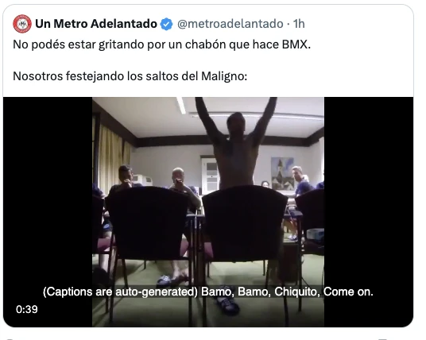
Task: Click the painting on the wall in video
Action: pyautogui.click(x=282, y=173)
